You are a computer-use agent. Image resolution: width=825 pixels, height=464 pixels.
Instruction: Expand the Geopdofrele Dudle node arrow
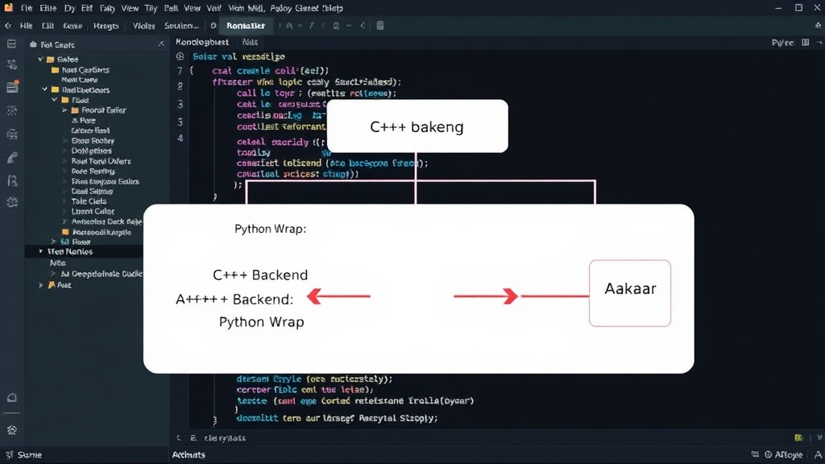(x=52, y=274)
